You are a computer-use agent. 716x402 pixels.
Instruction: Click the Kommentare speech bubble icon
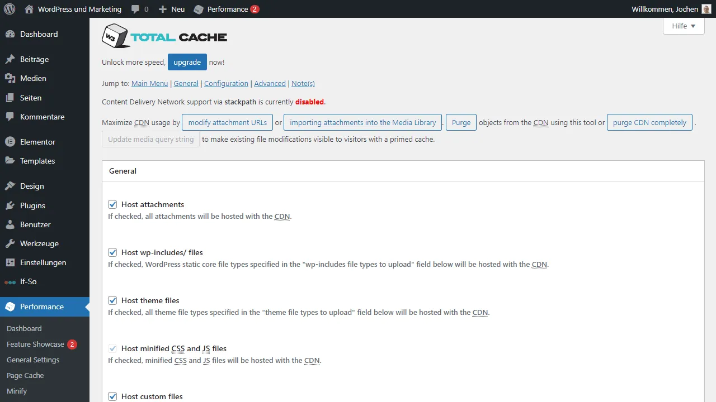coord(10,117)
